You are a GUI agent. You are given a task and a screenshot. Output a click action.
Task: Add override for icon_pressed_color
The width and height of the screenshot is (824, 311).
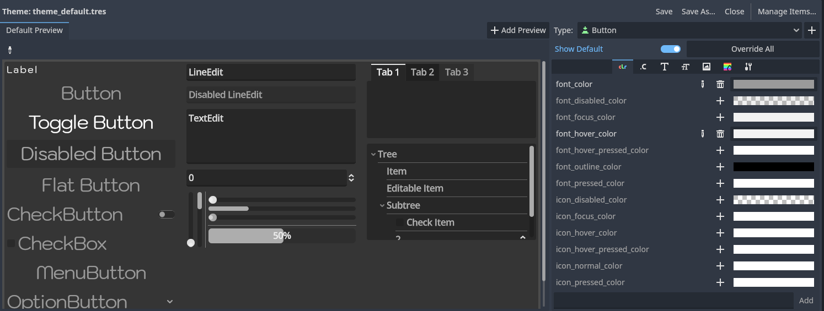(x=720, y=282)
